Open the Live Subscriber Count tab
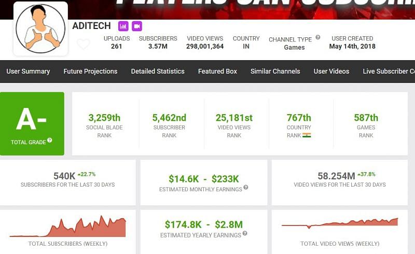The image size is (415, 254). point(388,71)
